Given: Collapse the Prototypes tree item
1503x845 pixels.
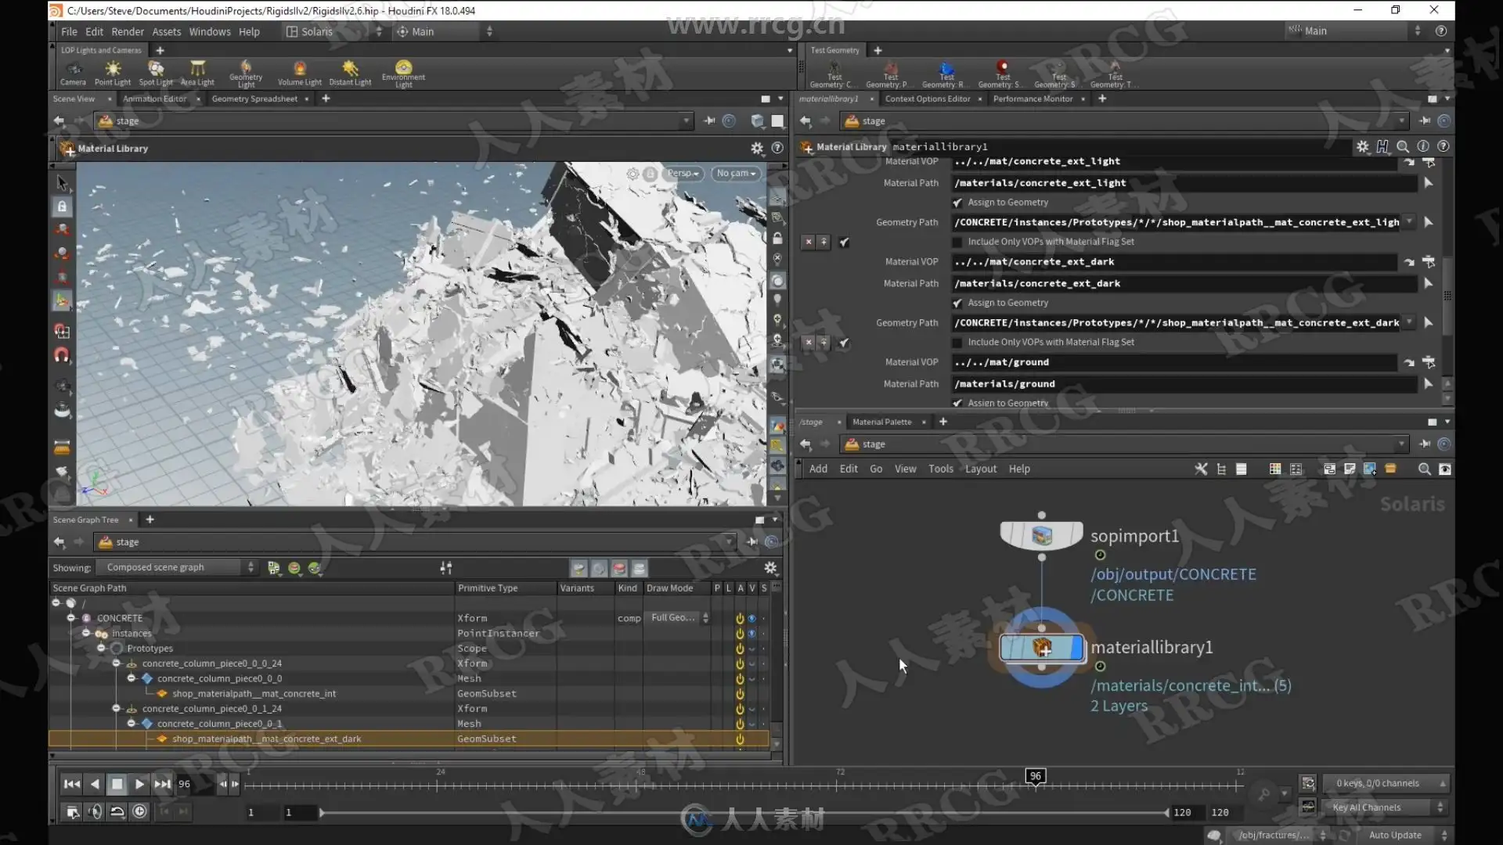Looking at the screenshot, I should [101, 649].
